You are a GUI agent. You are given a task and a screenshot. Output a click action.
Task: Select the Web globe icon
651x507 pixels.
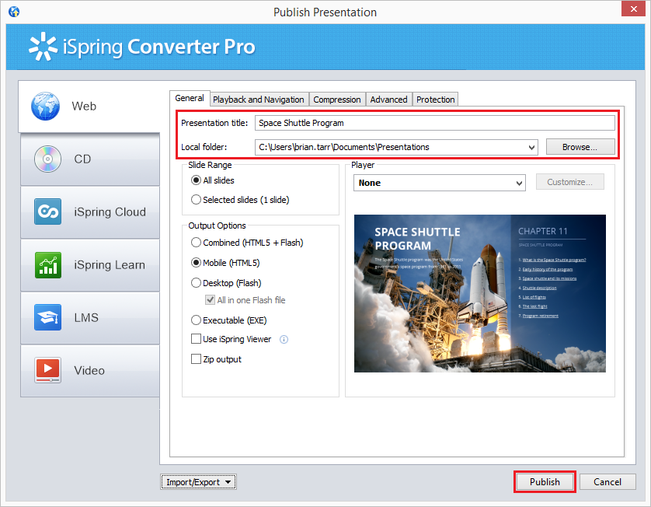[45, 106]
